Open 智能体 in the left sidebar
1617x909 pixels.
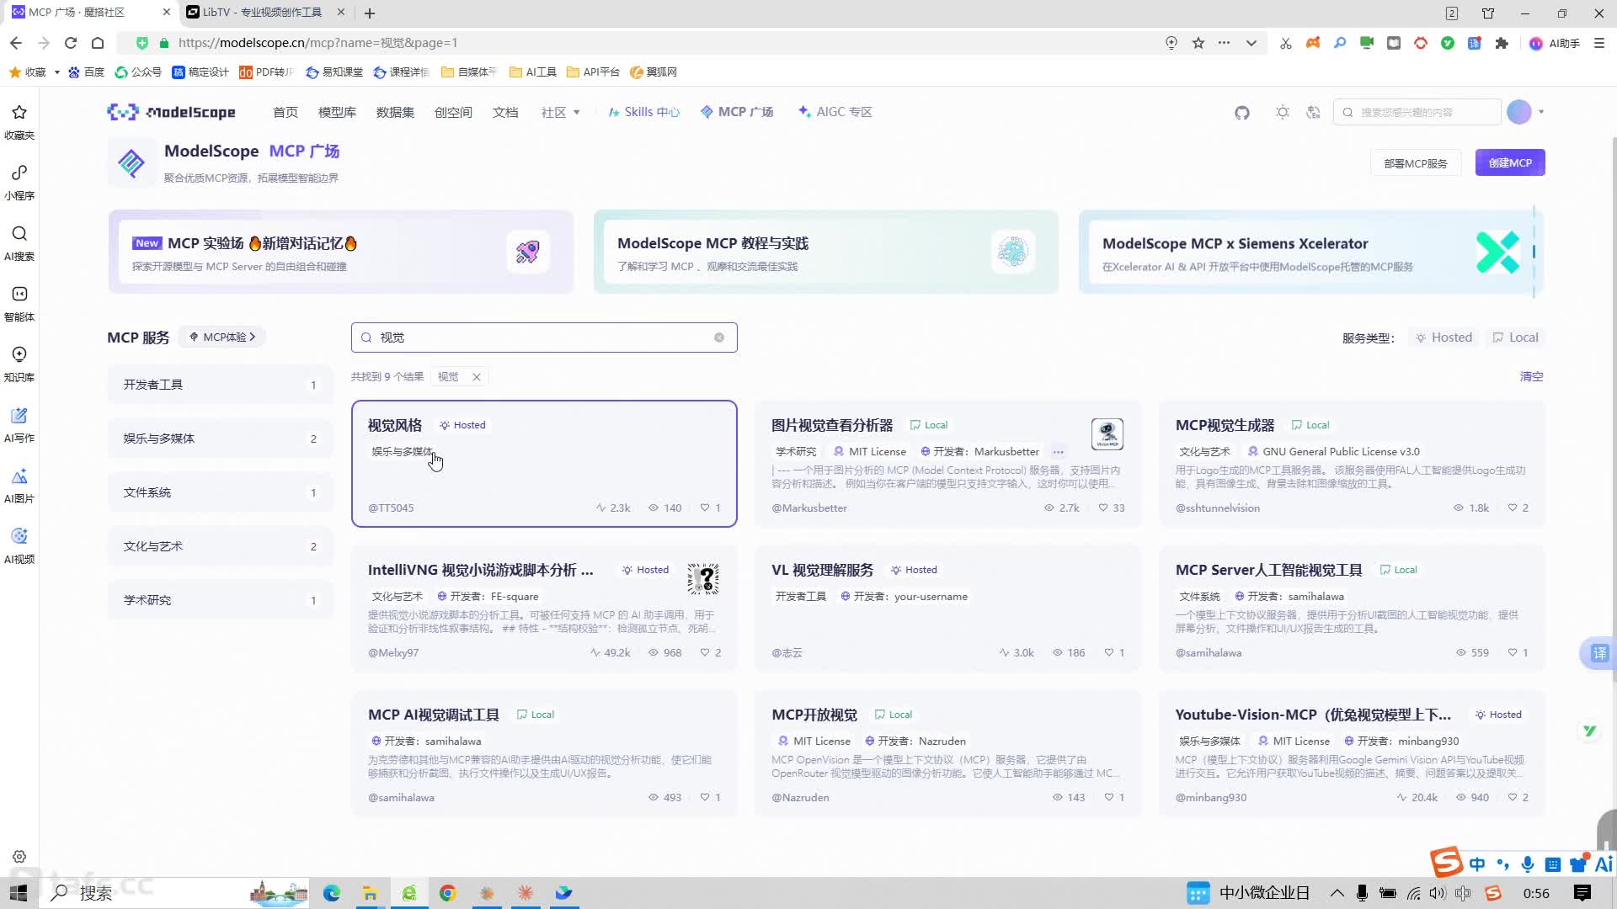tap(19, 304)
